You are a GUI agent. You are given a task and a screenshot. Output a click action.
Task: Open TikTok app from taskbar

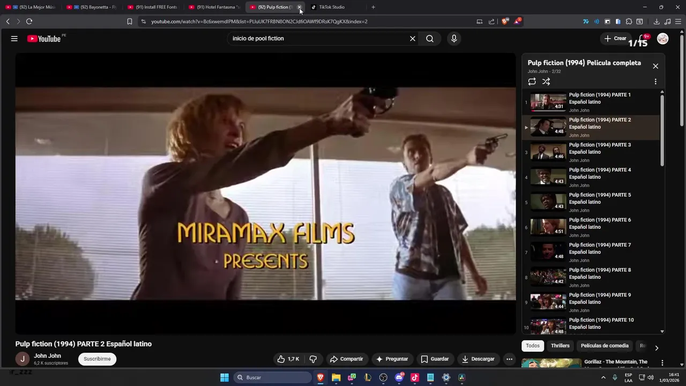coord(414,377)
